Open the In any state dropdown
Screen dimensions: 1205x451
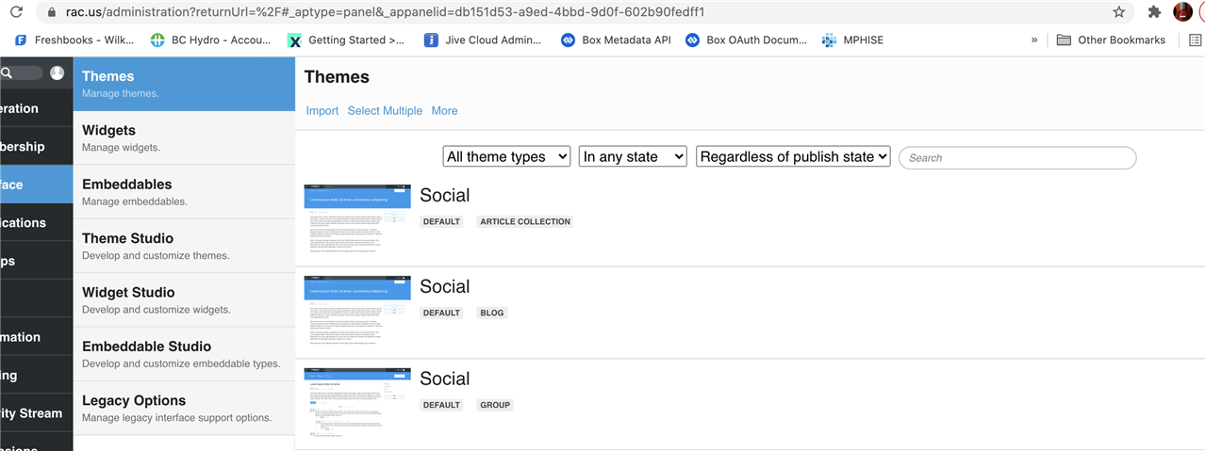tap(633, 156)
